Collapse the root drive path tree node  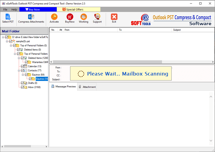coord(3,37)
